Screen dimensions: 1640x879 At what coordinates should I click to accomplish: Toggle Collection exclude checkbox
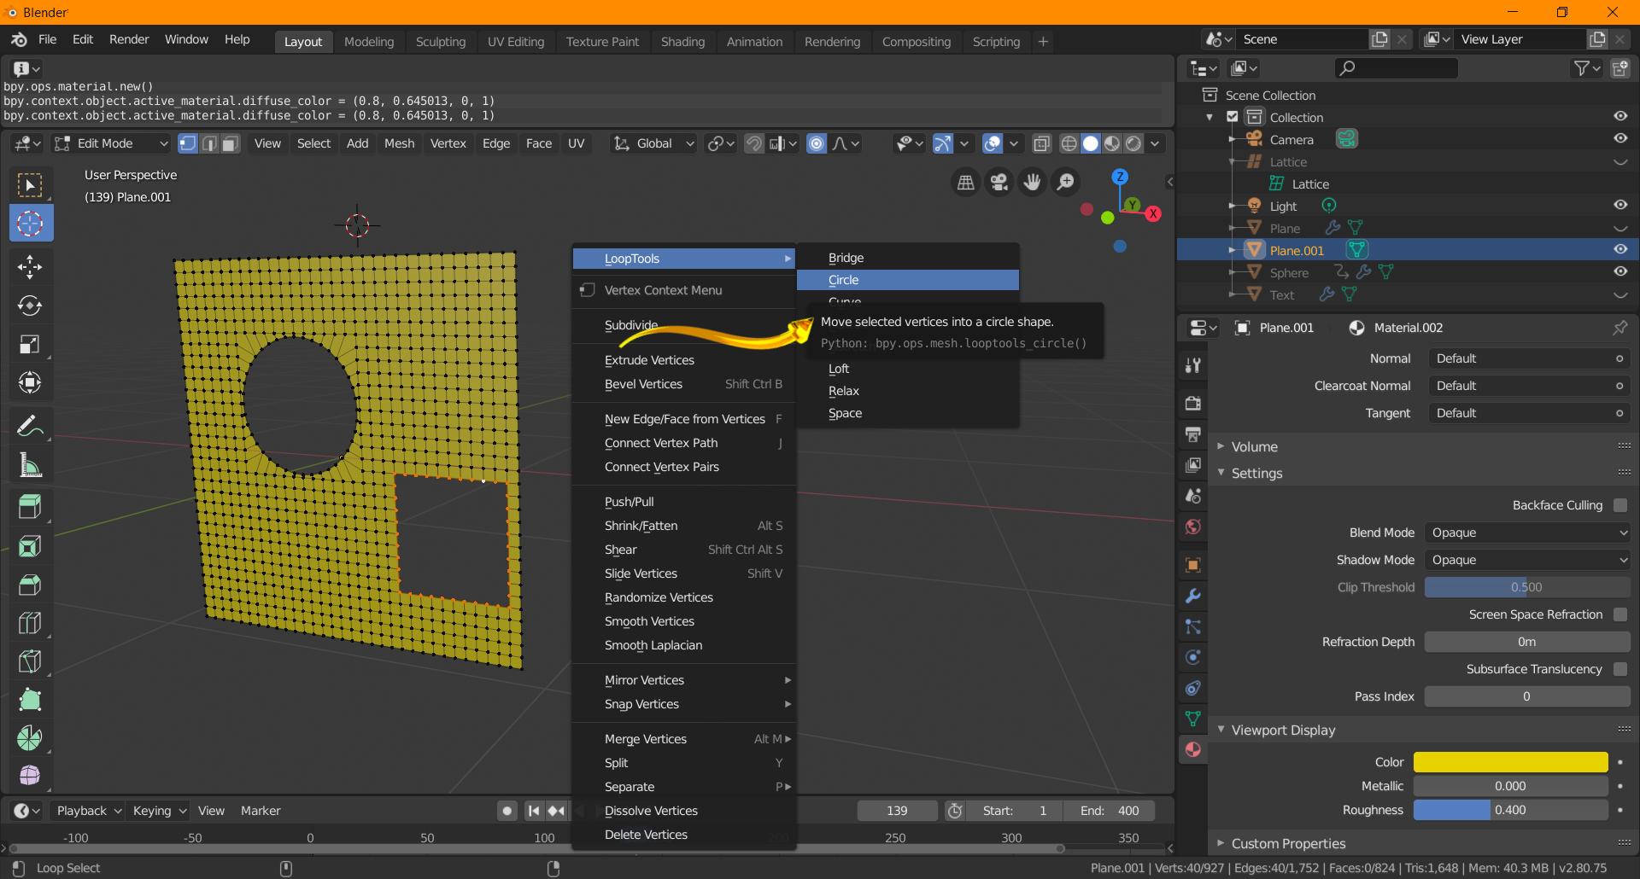[1233, 117]
